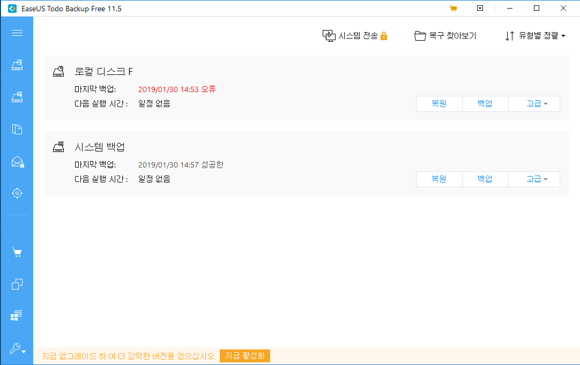The height and width of the screenshot is (365, 580).
Task: Click the upgrade message text in bottom banner
Action: 129,356
